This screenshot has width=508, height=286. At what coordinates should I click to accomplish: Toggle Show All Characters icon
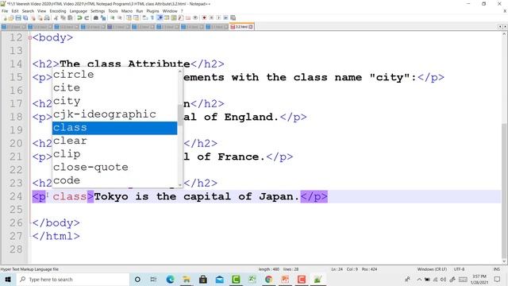(152, 17)
